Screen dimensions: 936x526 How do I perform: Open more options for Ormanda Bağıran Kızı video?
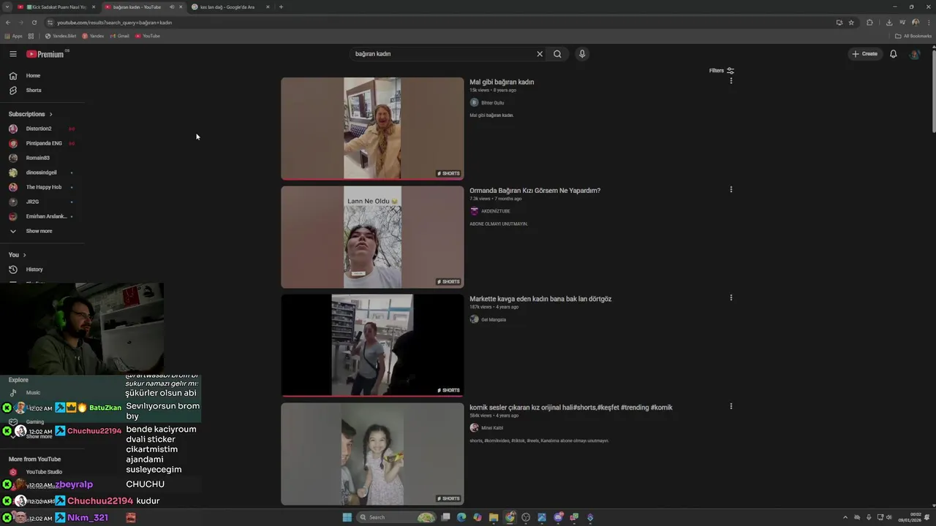(x=731, y=189)
